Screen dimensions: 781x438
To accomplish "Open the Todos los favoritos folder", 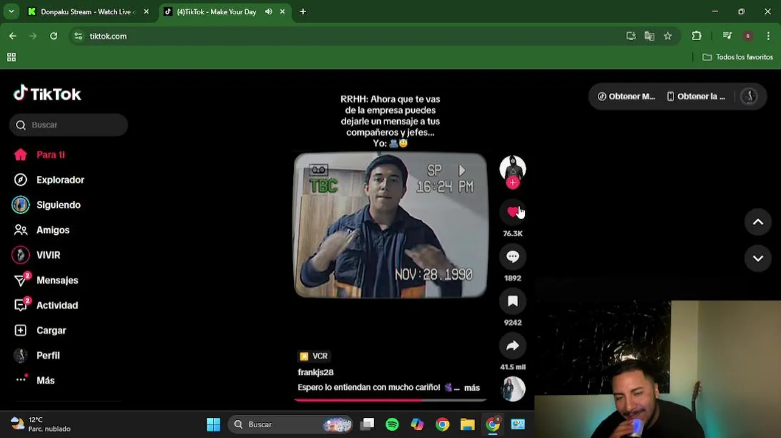I will pos(738,57).
